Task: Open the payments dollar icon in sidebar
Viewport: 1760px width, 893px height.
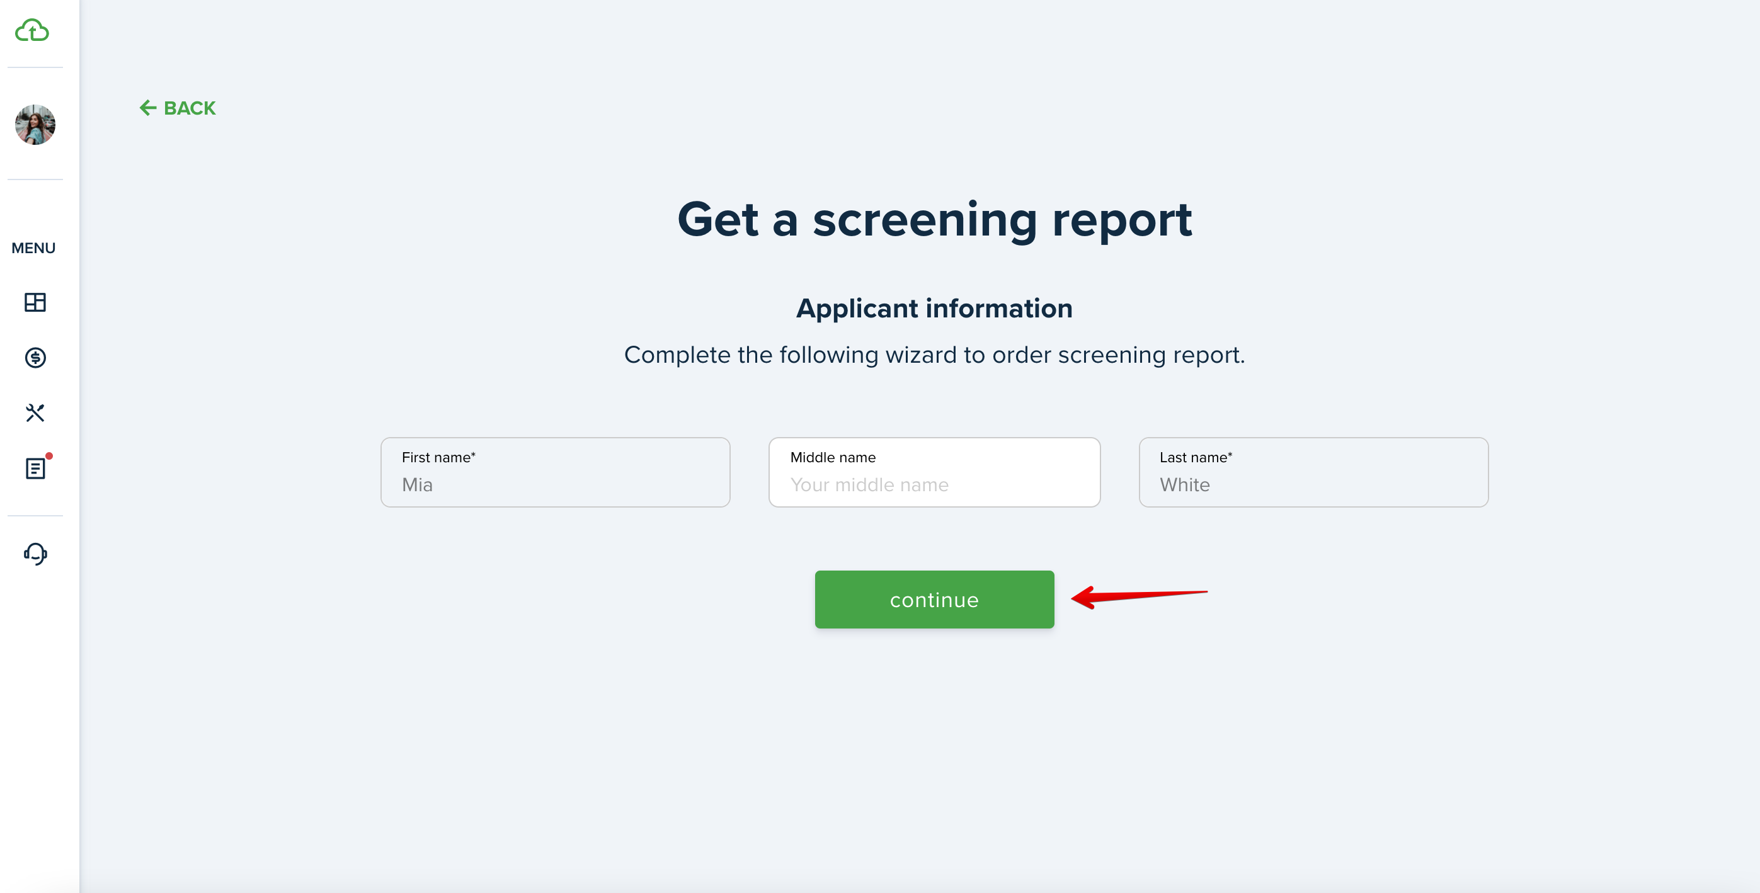Action: [x=35, y=357]
